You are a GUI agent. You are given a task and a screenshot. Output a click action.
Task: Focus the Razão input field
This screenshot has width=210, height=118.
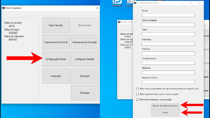pyautogui.click(x=168, y=15)
